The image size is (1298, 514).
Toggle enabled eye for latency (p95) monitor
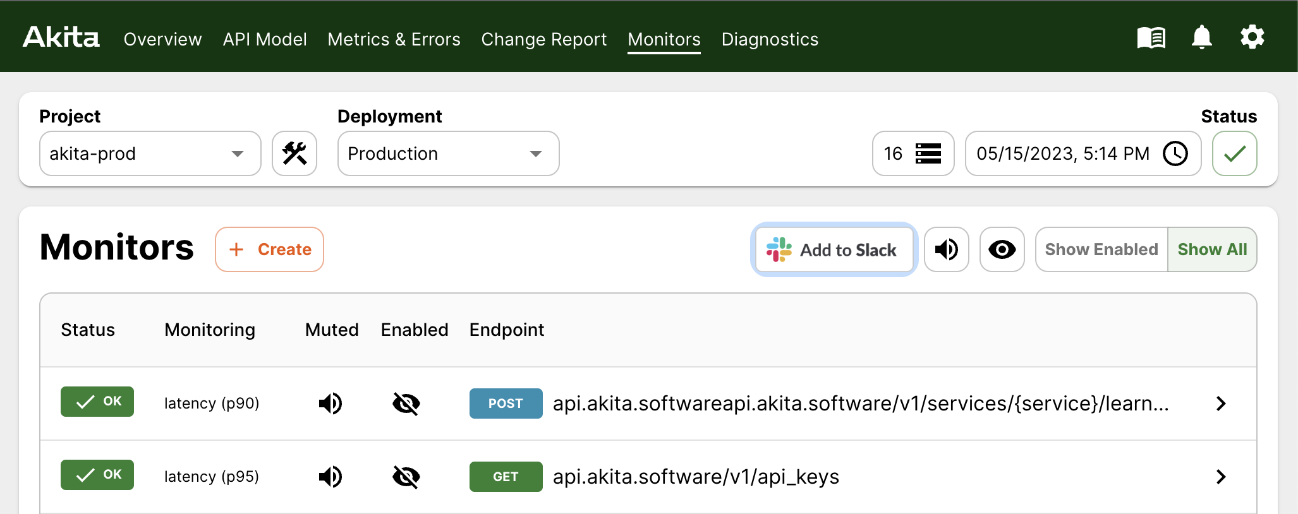(406, 477)
